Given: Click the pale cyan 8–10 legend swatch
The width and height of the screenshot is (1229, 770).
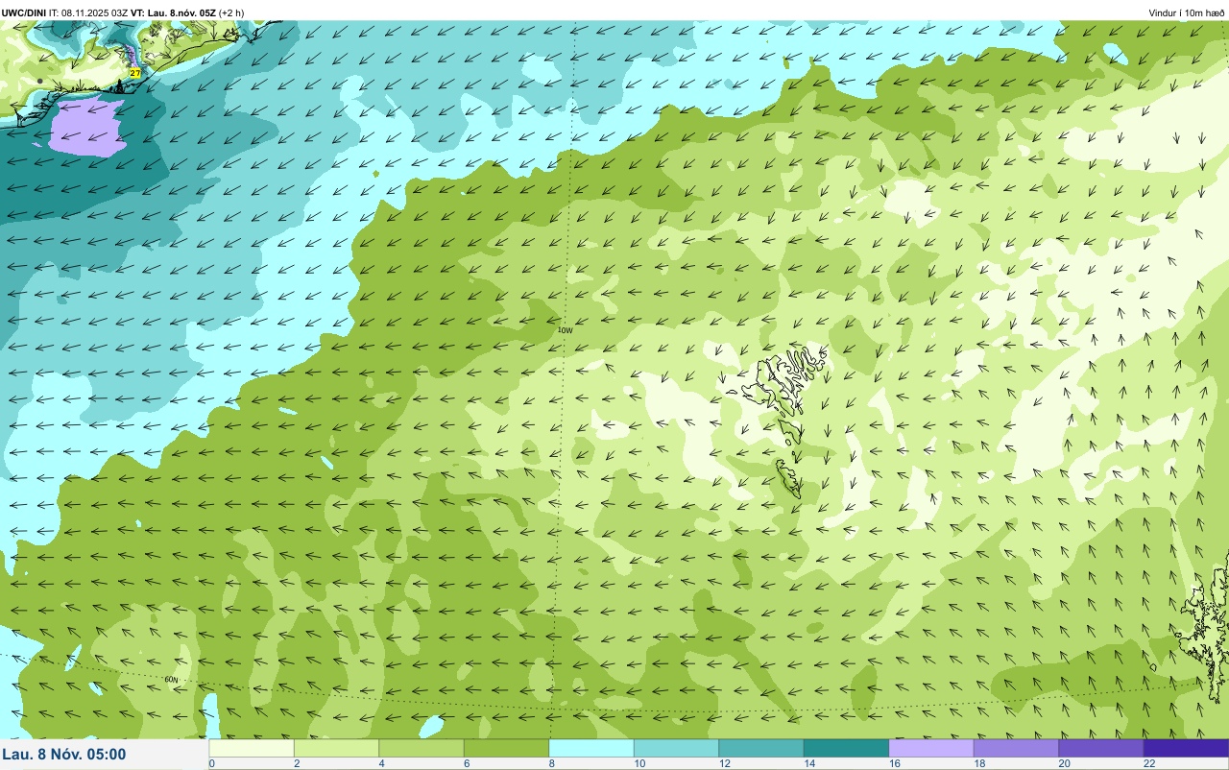Looking at the screenshot, I should 591,748.
